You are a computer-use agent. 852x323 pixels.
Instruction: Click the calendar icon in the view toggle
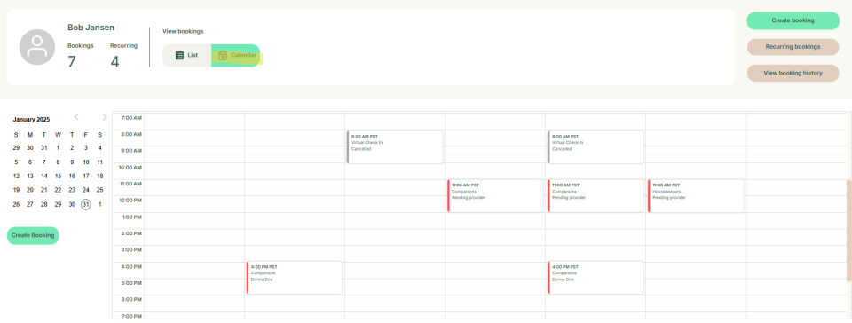click(x=222, y=55)
